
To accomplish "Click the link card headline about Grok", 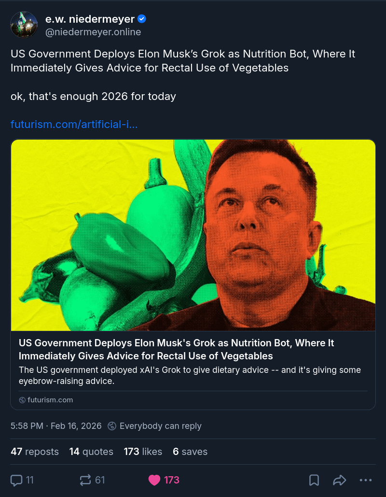I will (176, 349).
